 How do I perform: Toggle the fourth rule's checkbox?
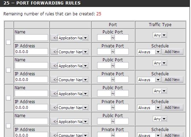(8, 126)
